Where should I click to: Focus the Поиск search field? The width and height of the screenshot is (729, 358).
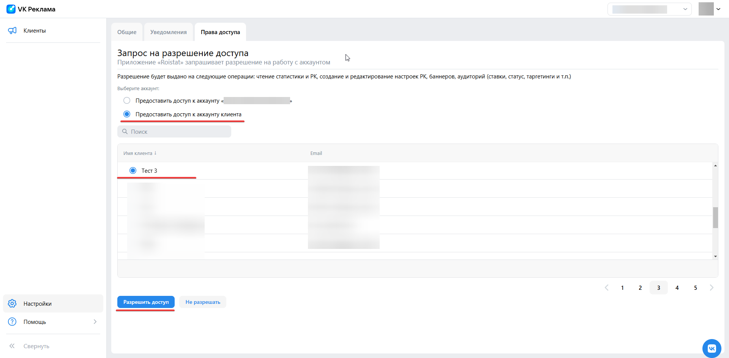pyautogui.click(x=174, y=131)
